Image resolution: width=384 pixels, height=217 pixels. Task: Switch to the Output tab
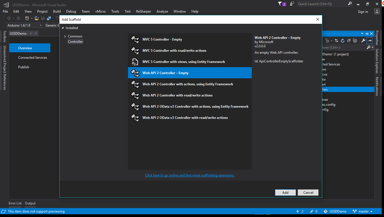click(x=30, y=203)
